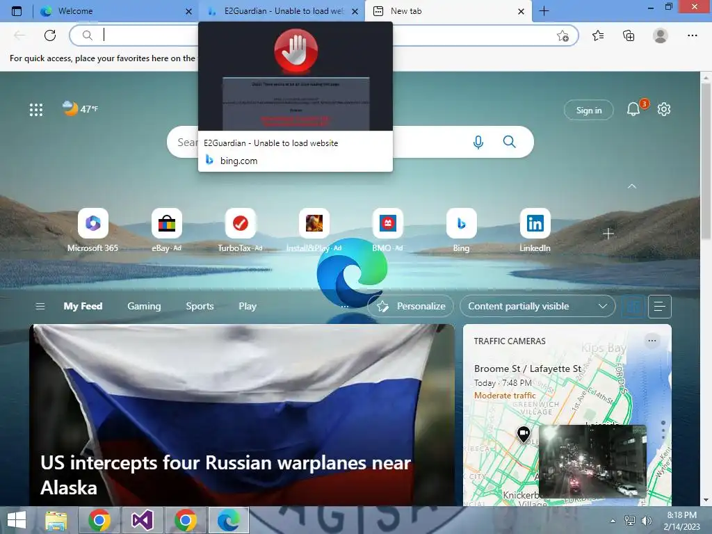The height and width of the screenshot is (534, 712).
Task: Click the volume speaker tray icon
Action: (x=646, y=521)
